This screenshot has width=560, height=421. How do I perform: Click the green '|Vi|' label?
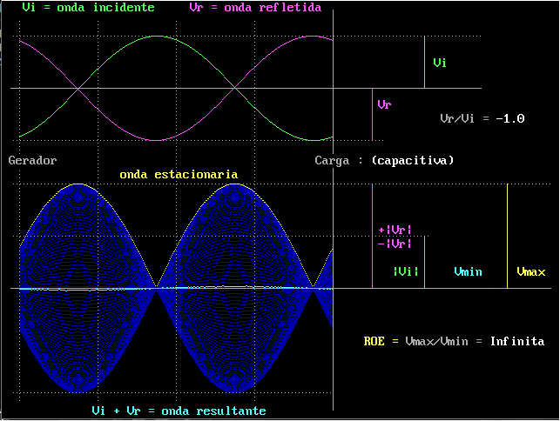click(406, 271)
